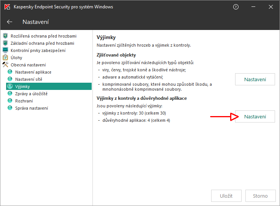Viewport: 280px width, 206px height.
Task: Open Správa nastavení page
Action: click(x=32, y=108)
